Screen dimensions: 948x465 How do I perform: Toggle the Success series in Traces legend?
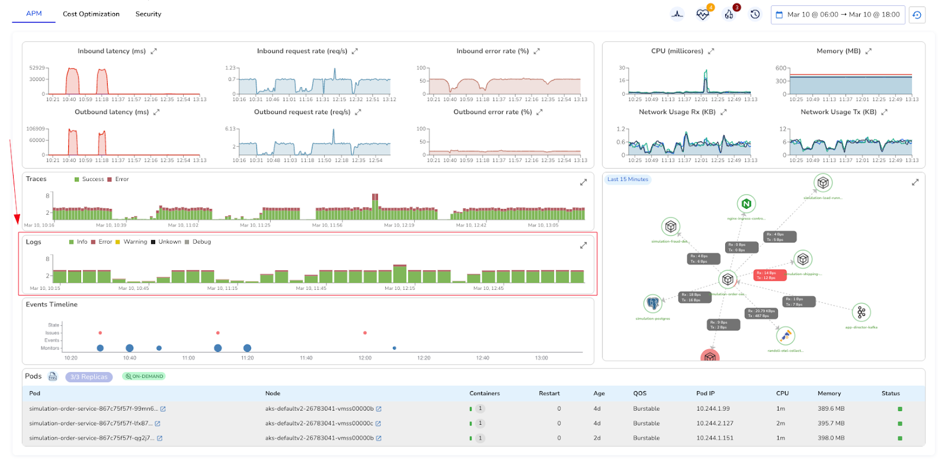click(89, 179)
